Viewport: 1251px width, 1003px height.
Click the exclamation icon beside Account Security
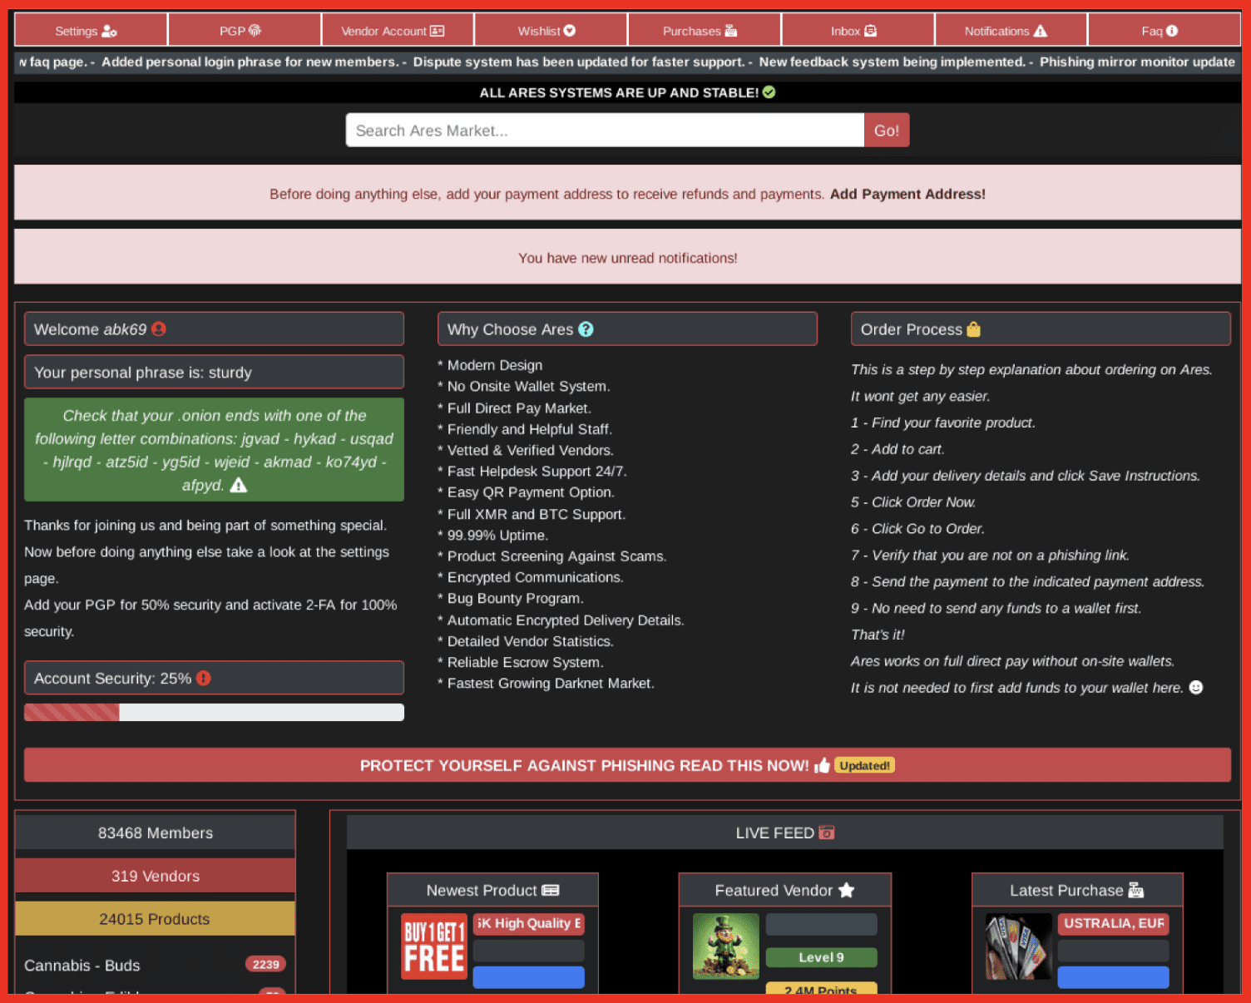tap(204, 679)
